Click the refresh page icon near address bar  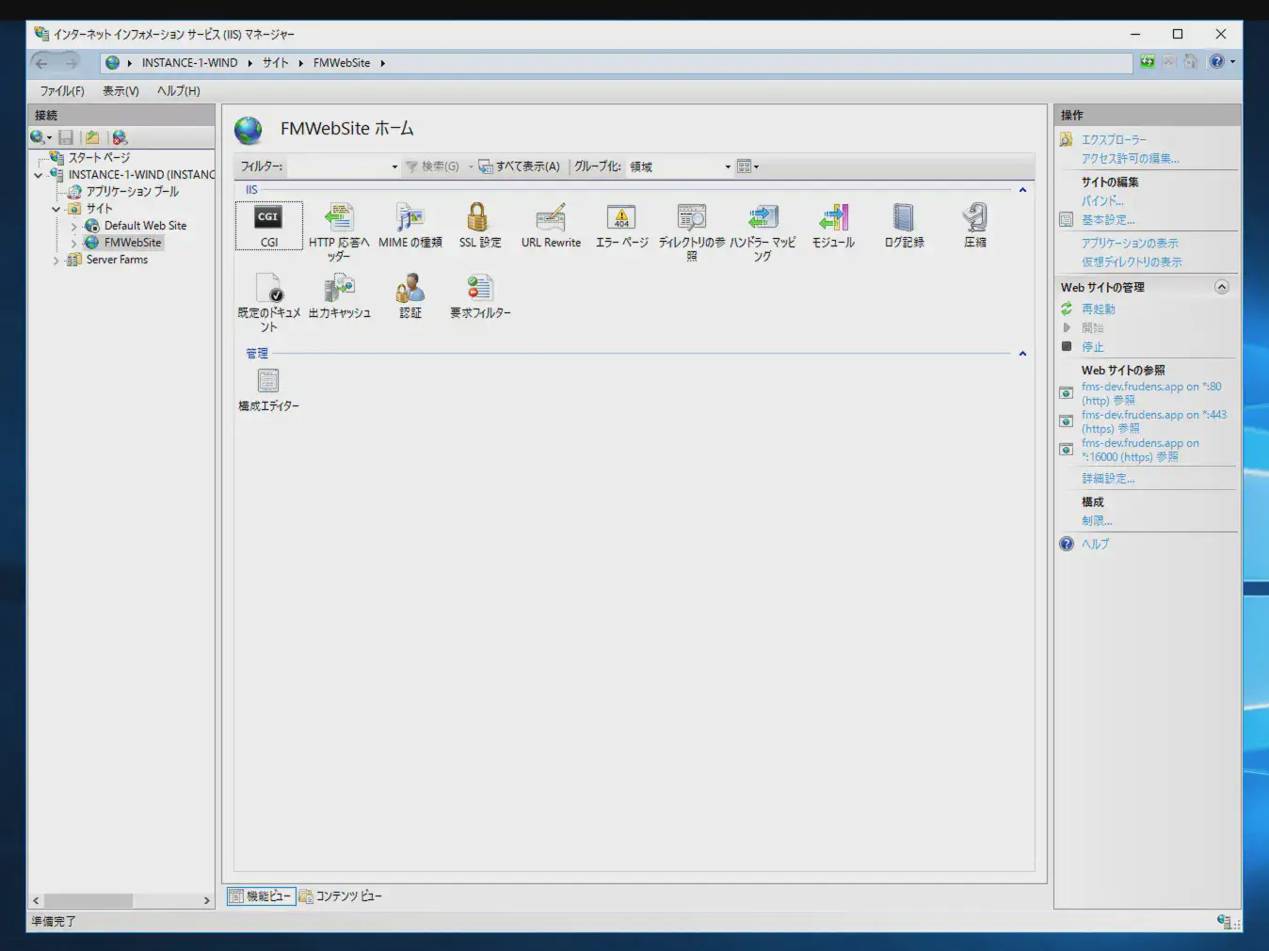point(1147,61)
